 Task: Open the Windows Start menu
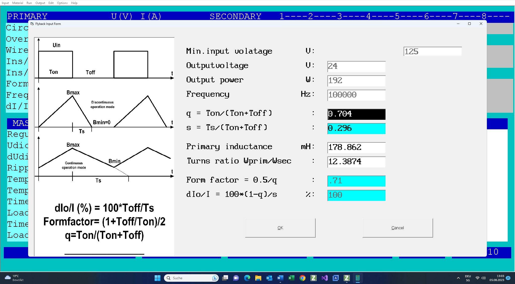click(157, 278)
